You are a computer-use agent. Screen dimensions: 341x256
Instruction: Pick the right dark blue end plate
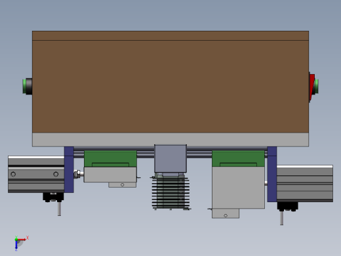272,174
